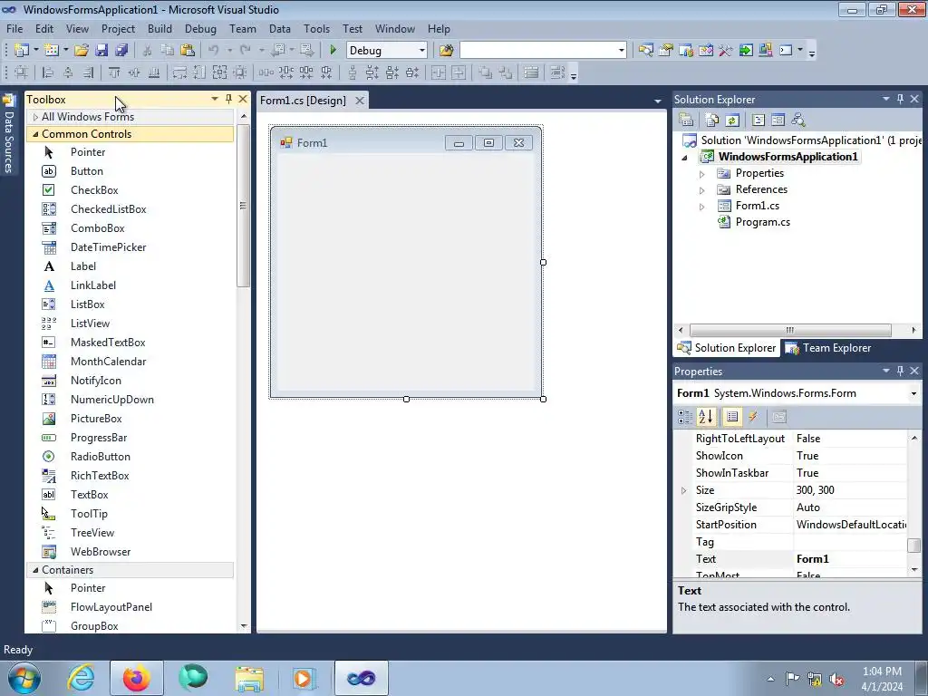Viewport: 928px width, 696px height.
Task: Pin the Toolbox panel auto-hide
Action: tap(228, 99)
